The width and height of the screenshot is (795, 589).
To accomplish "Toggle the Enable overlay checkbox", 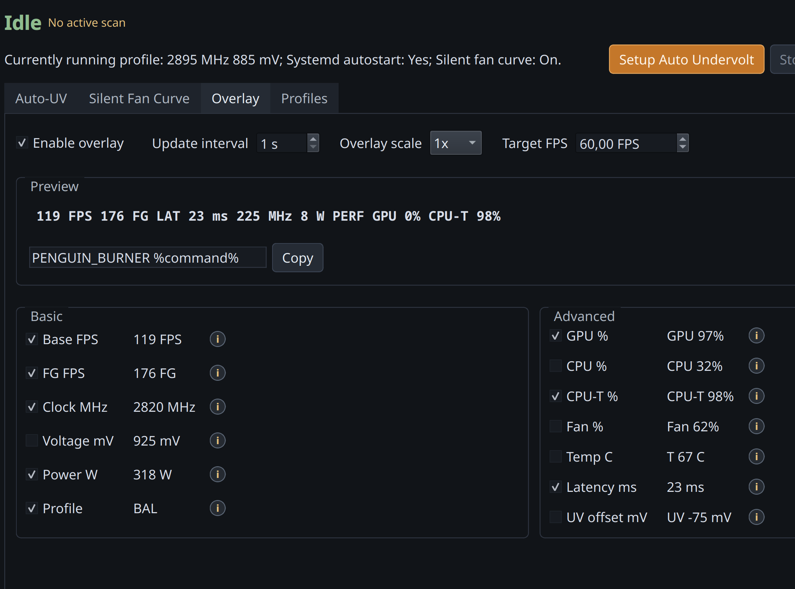I will (x=22, y=143).
